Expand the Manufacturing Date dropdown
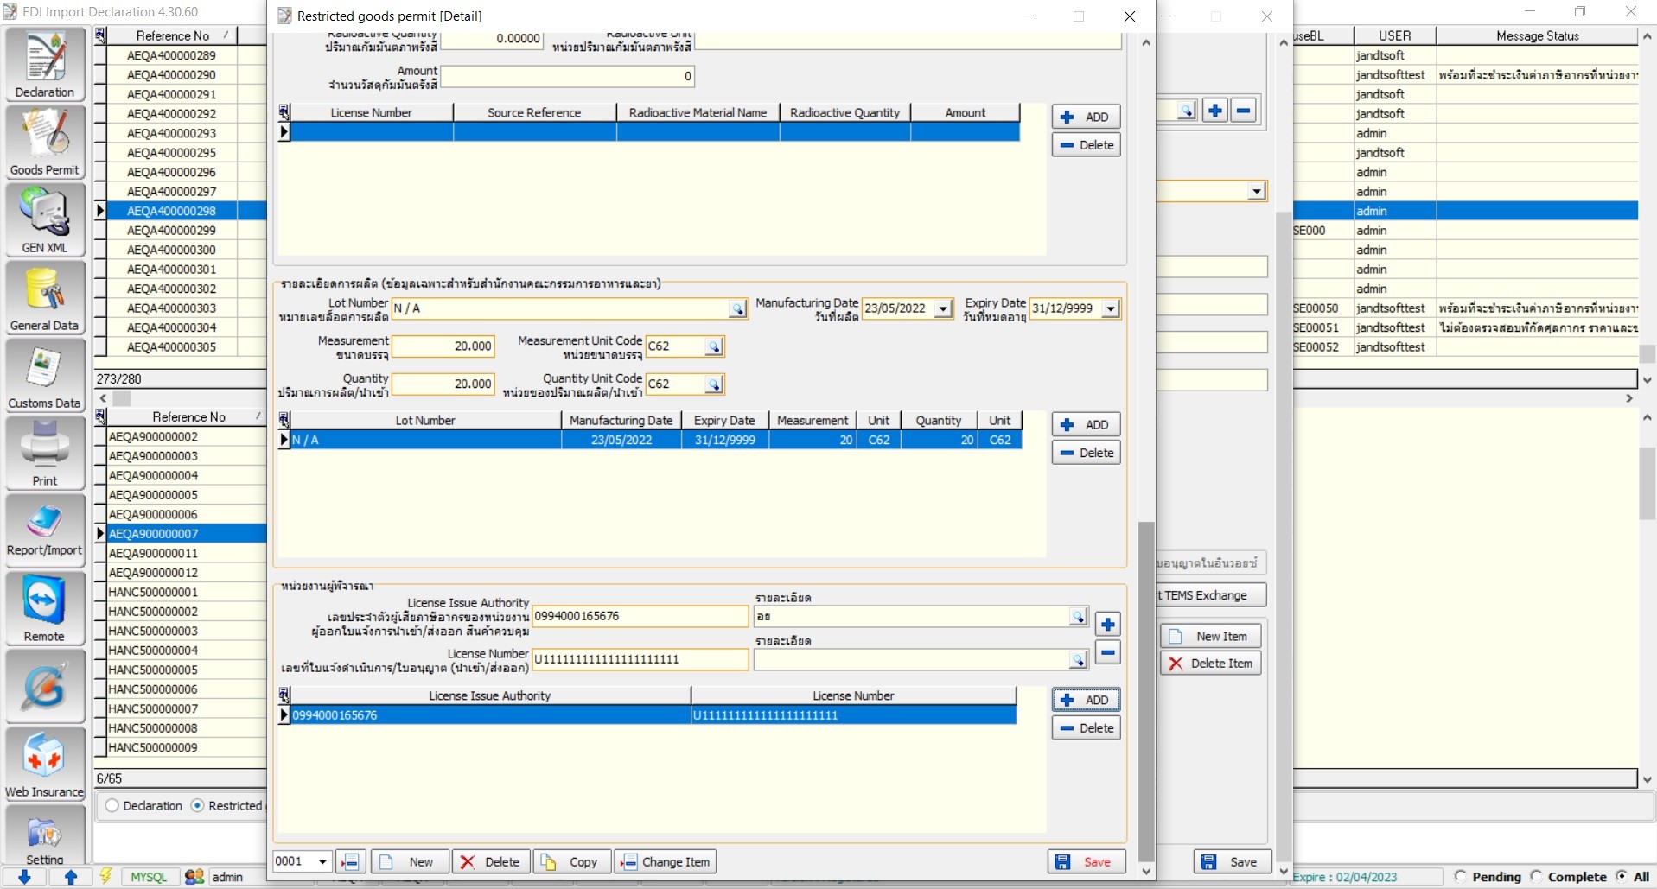 tap(943, 308)
